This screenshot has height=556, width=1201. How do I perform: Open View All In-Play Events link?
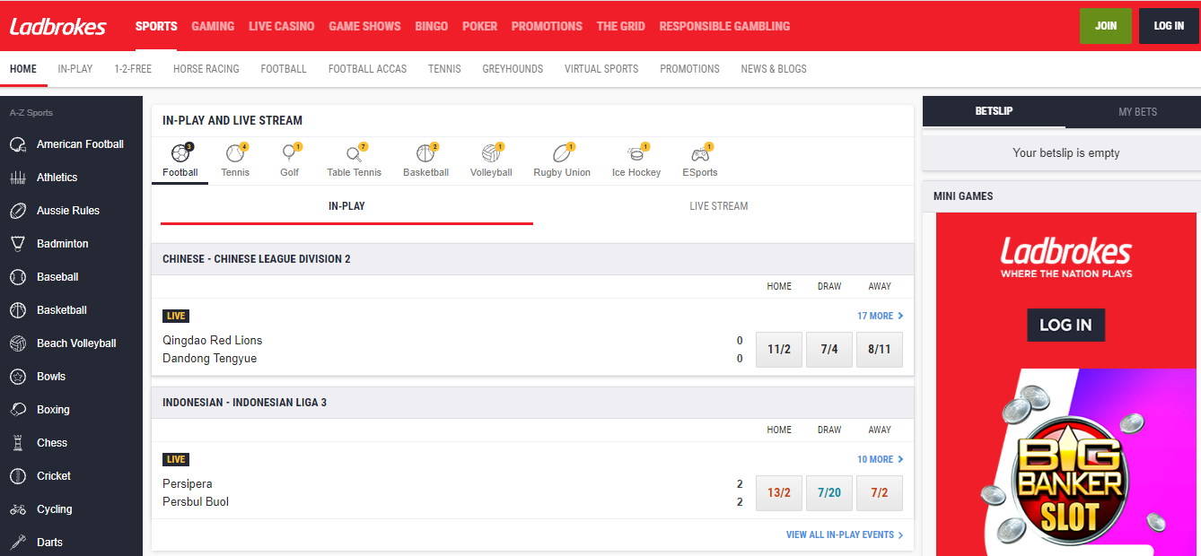[x=845, y=534]
